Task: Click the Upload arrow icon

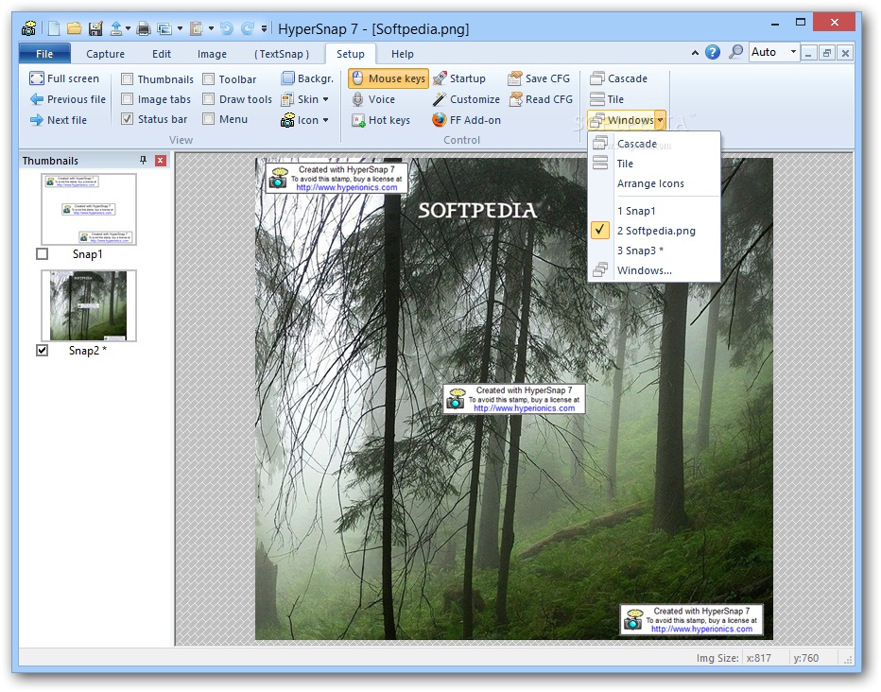Action: tap(116, 28)
